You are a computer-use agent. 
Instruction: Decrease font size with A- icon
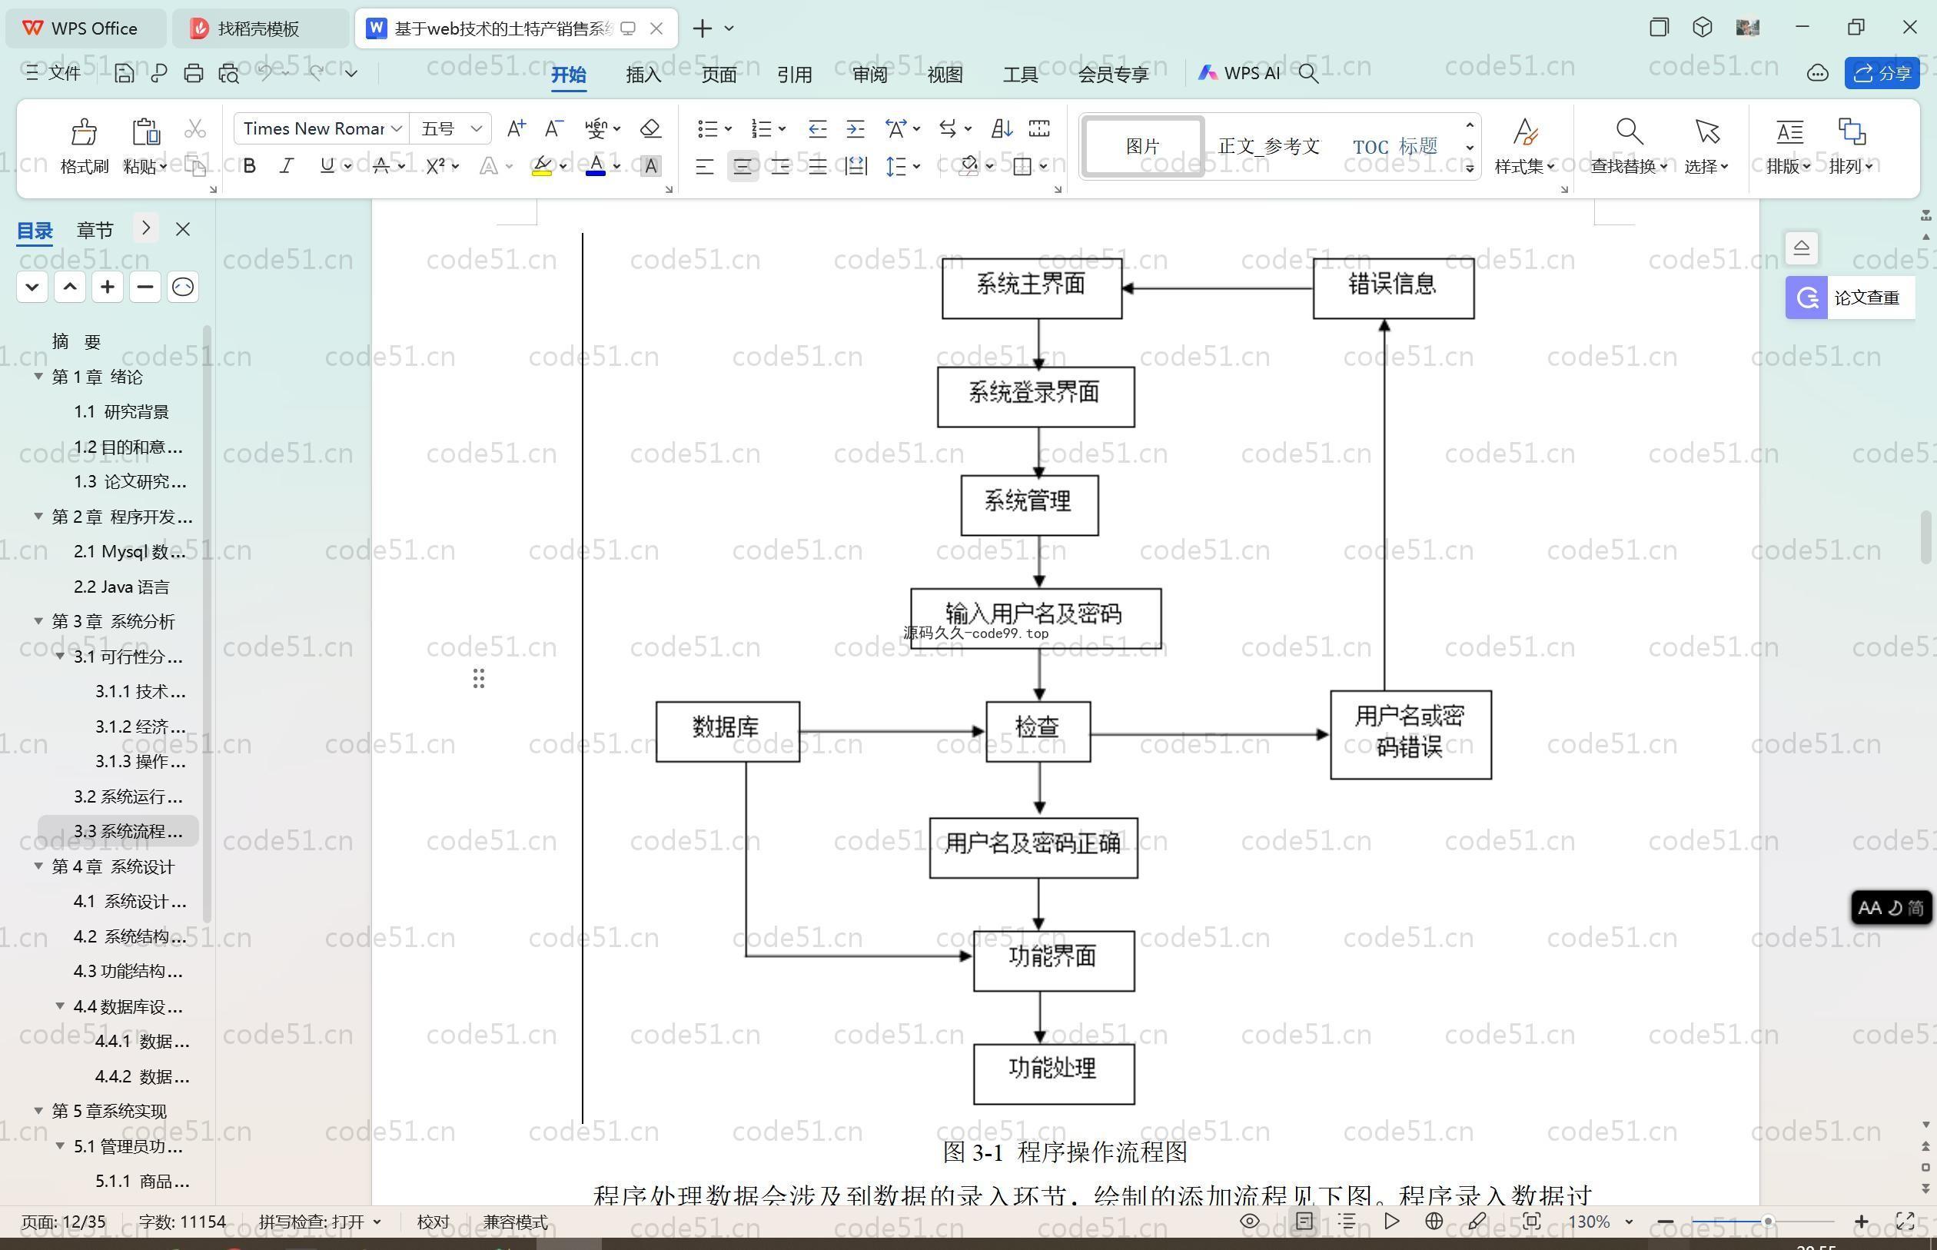click(x=553, y=128)
